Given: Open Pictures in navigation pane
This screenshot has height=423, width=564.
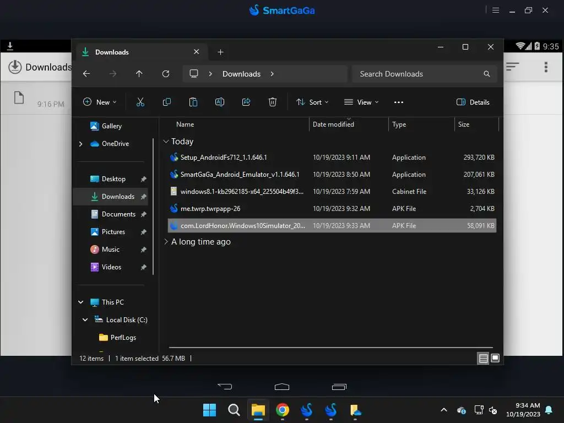Looking at the screenshot, I should 107,232.
